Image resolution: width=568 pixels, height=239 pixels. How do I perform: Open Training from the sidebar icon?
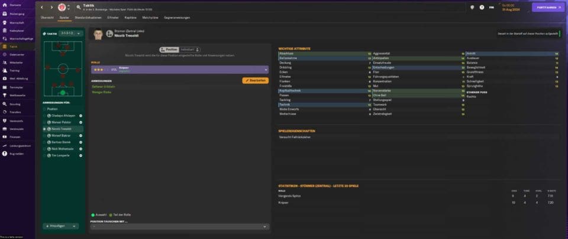click(5, 70)
